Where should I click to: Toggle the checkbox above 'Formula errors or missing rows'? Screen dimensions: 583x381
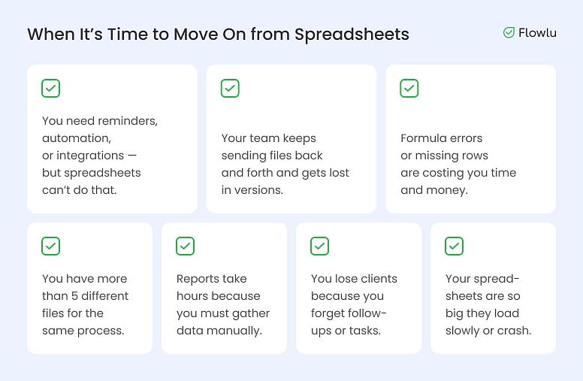[x=409, y=89]
